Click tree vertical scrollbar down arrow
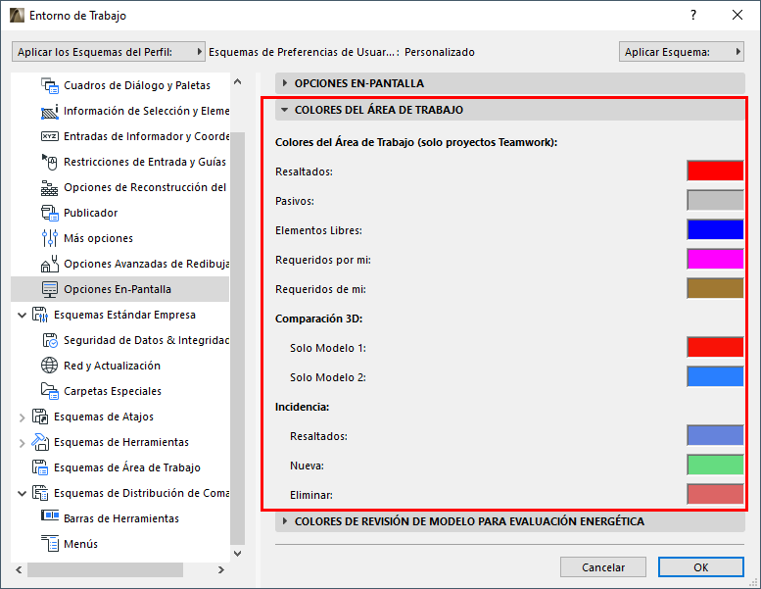The image size is (761, 589). (x=237, y=554)
